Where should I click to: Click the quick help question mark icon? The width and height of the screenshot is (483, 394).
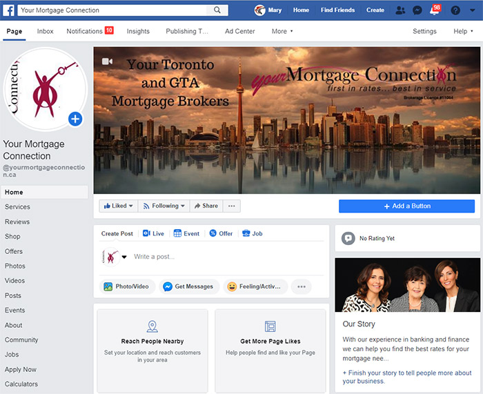[455, 10]
